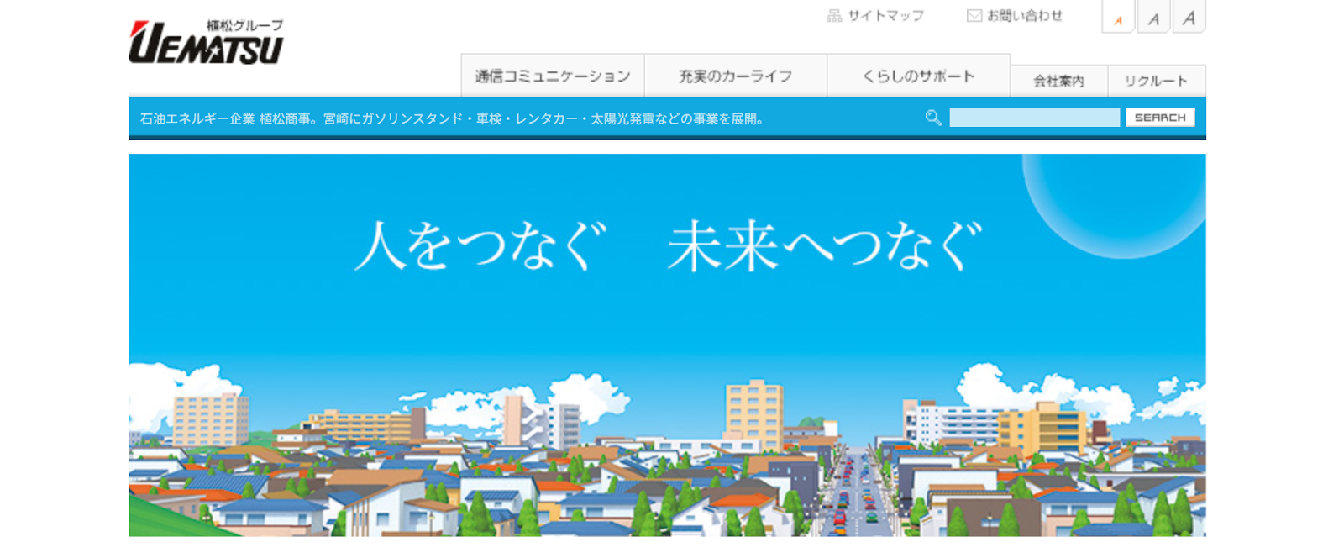This screenshot has height=558, width=1344.
Task: Select the small font size A
Action: click(x=1118, y=17)
